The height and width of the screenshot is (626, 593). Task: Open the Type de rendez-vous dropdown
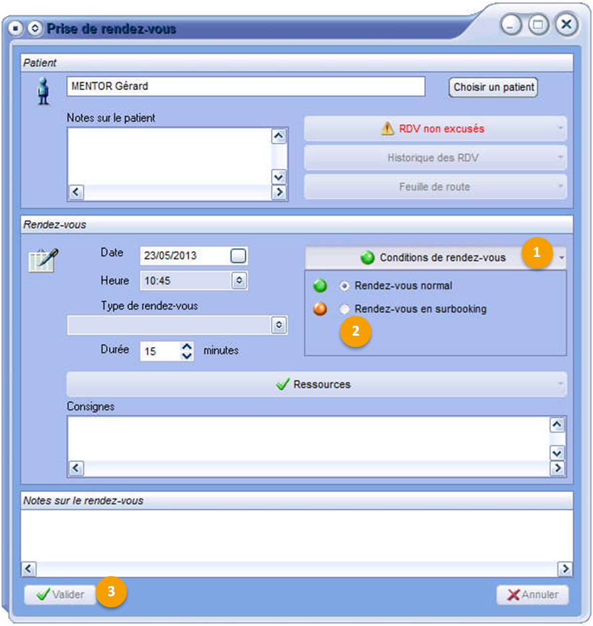pyautogui.click(x=278, y=325)
